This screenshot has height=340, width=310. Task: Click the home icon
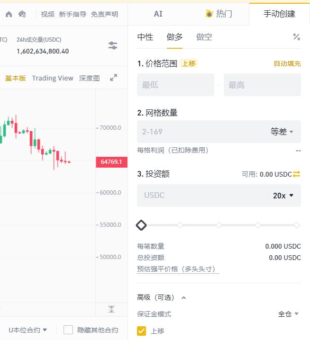click(x=9, y=14)
